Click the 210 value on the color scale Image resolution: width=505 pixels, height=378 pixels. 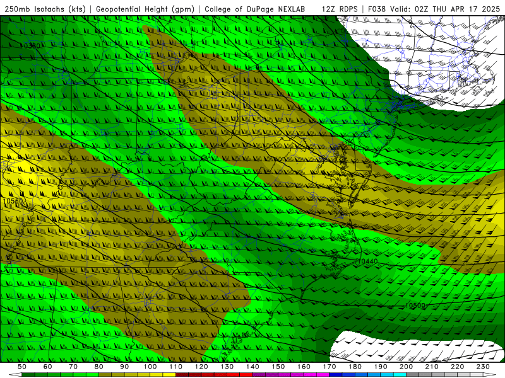point(432,367)
